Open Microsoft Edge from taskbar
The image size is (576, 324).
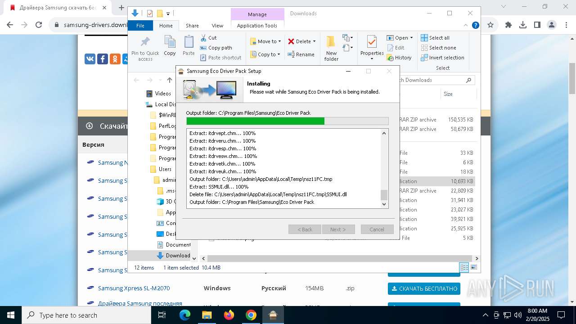185,315
